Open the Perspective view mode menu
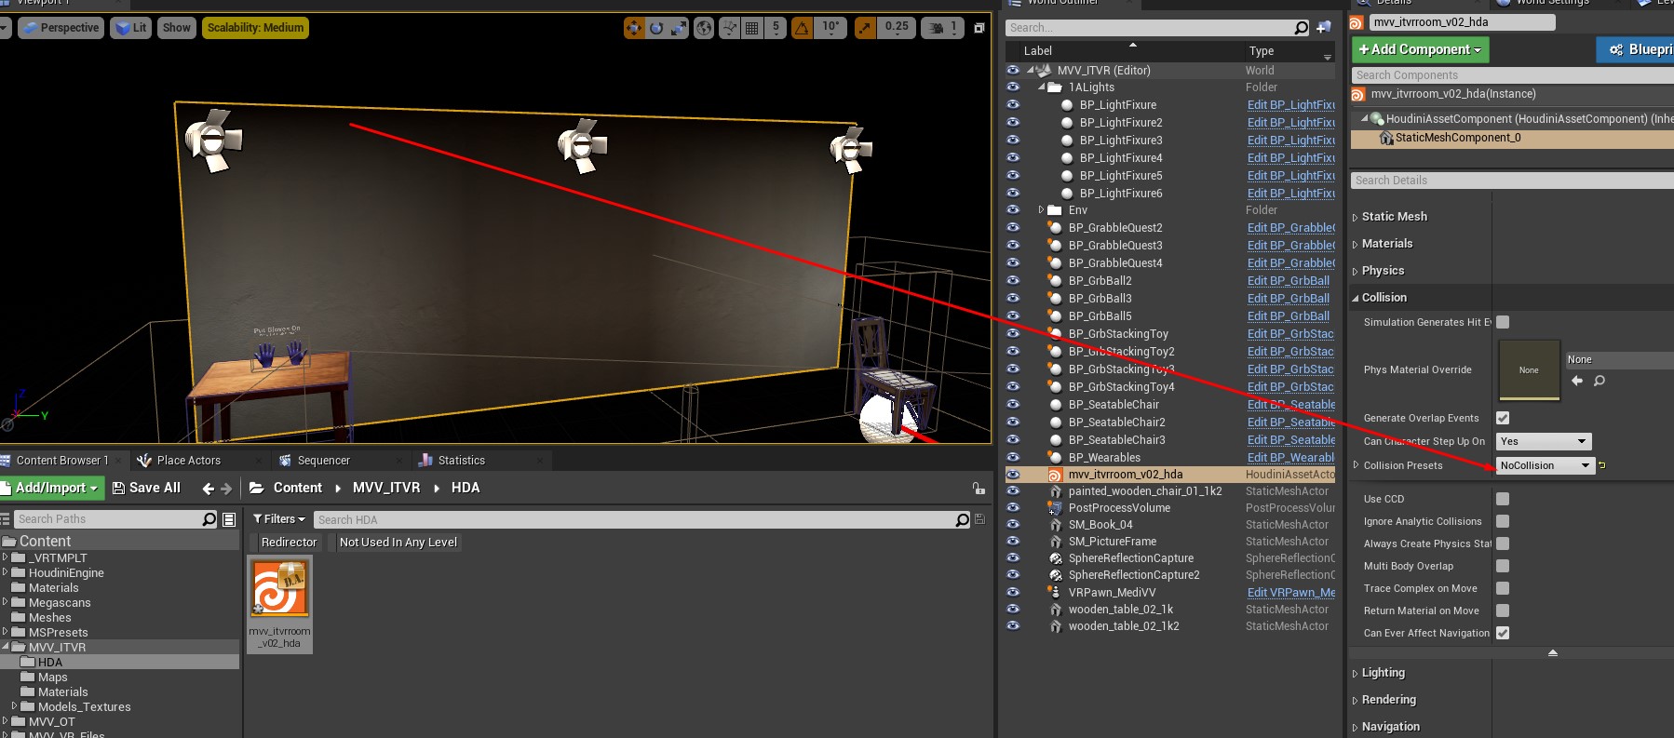 61,28
